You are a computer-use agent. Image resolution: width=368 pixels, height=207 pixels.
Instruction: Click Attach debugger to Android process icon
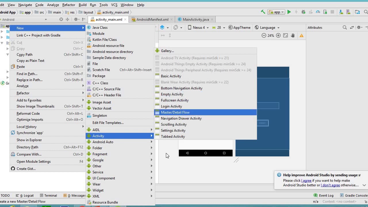pos(325,12)
